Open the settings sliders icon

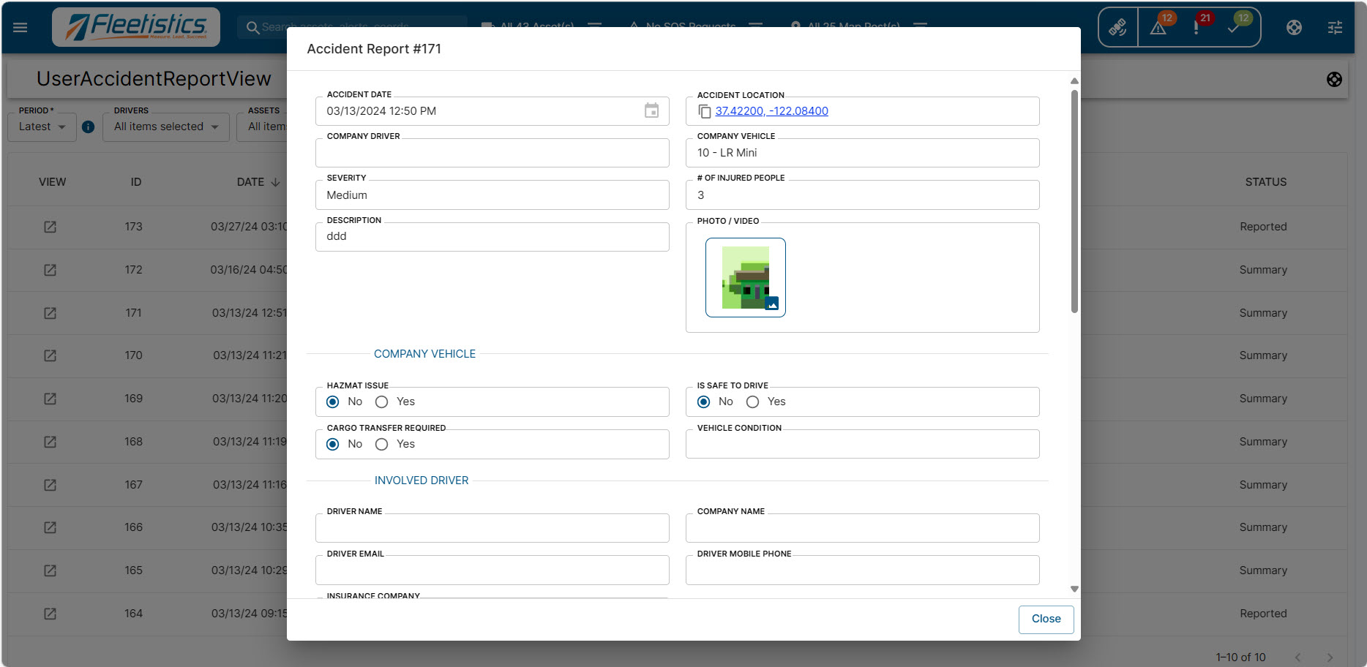click(1335, 27)
